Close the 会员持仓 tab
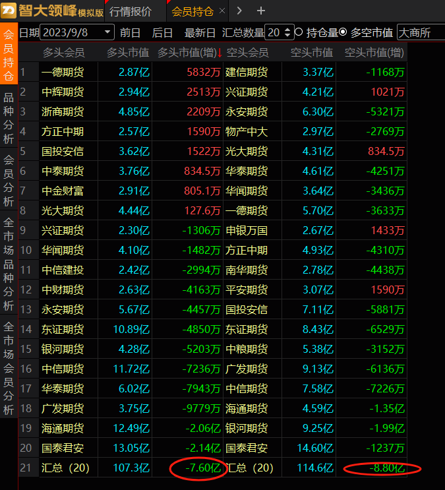The width and height of the screenshot is (445, 490). tap(222, 11)
